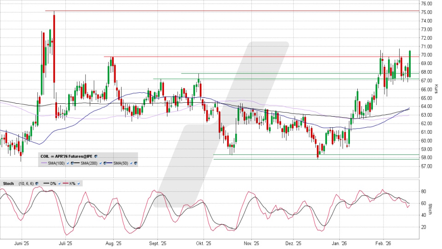This screenshot has height=249, width=442.
Task: Open the settings icon after the SMA(100) checkmark
Action: point(72,163)
